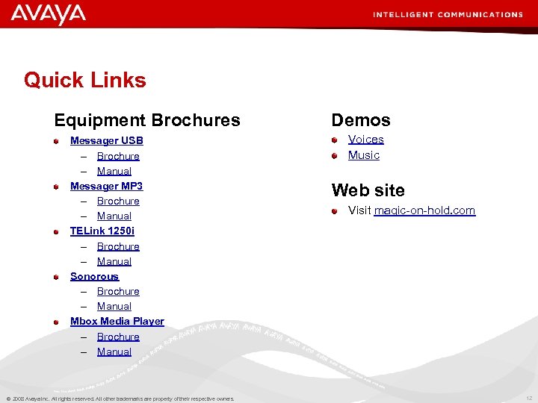Open the Messager MP3 link
The width and height of the screenshot is (538, 403).
107,186
